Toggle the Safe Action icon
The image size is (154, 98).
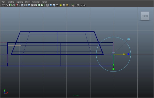(x=39, y=5)
